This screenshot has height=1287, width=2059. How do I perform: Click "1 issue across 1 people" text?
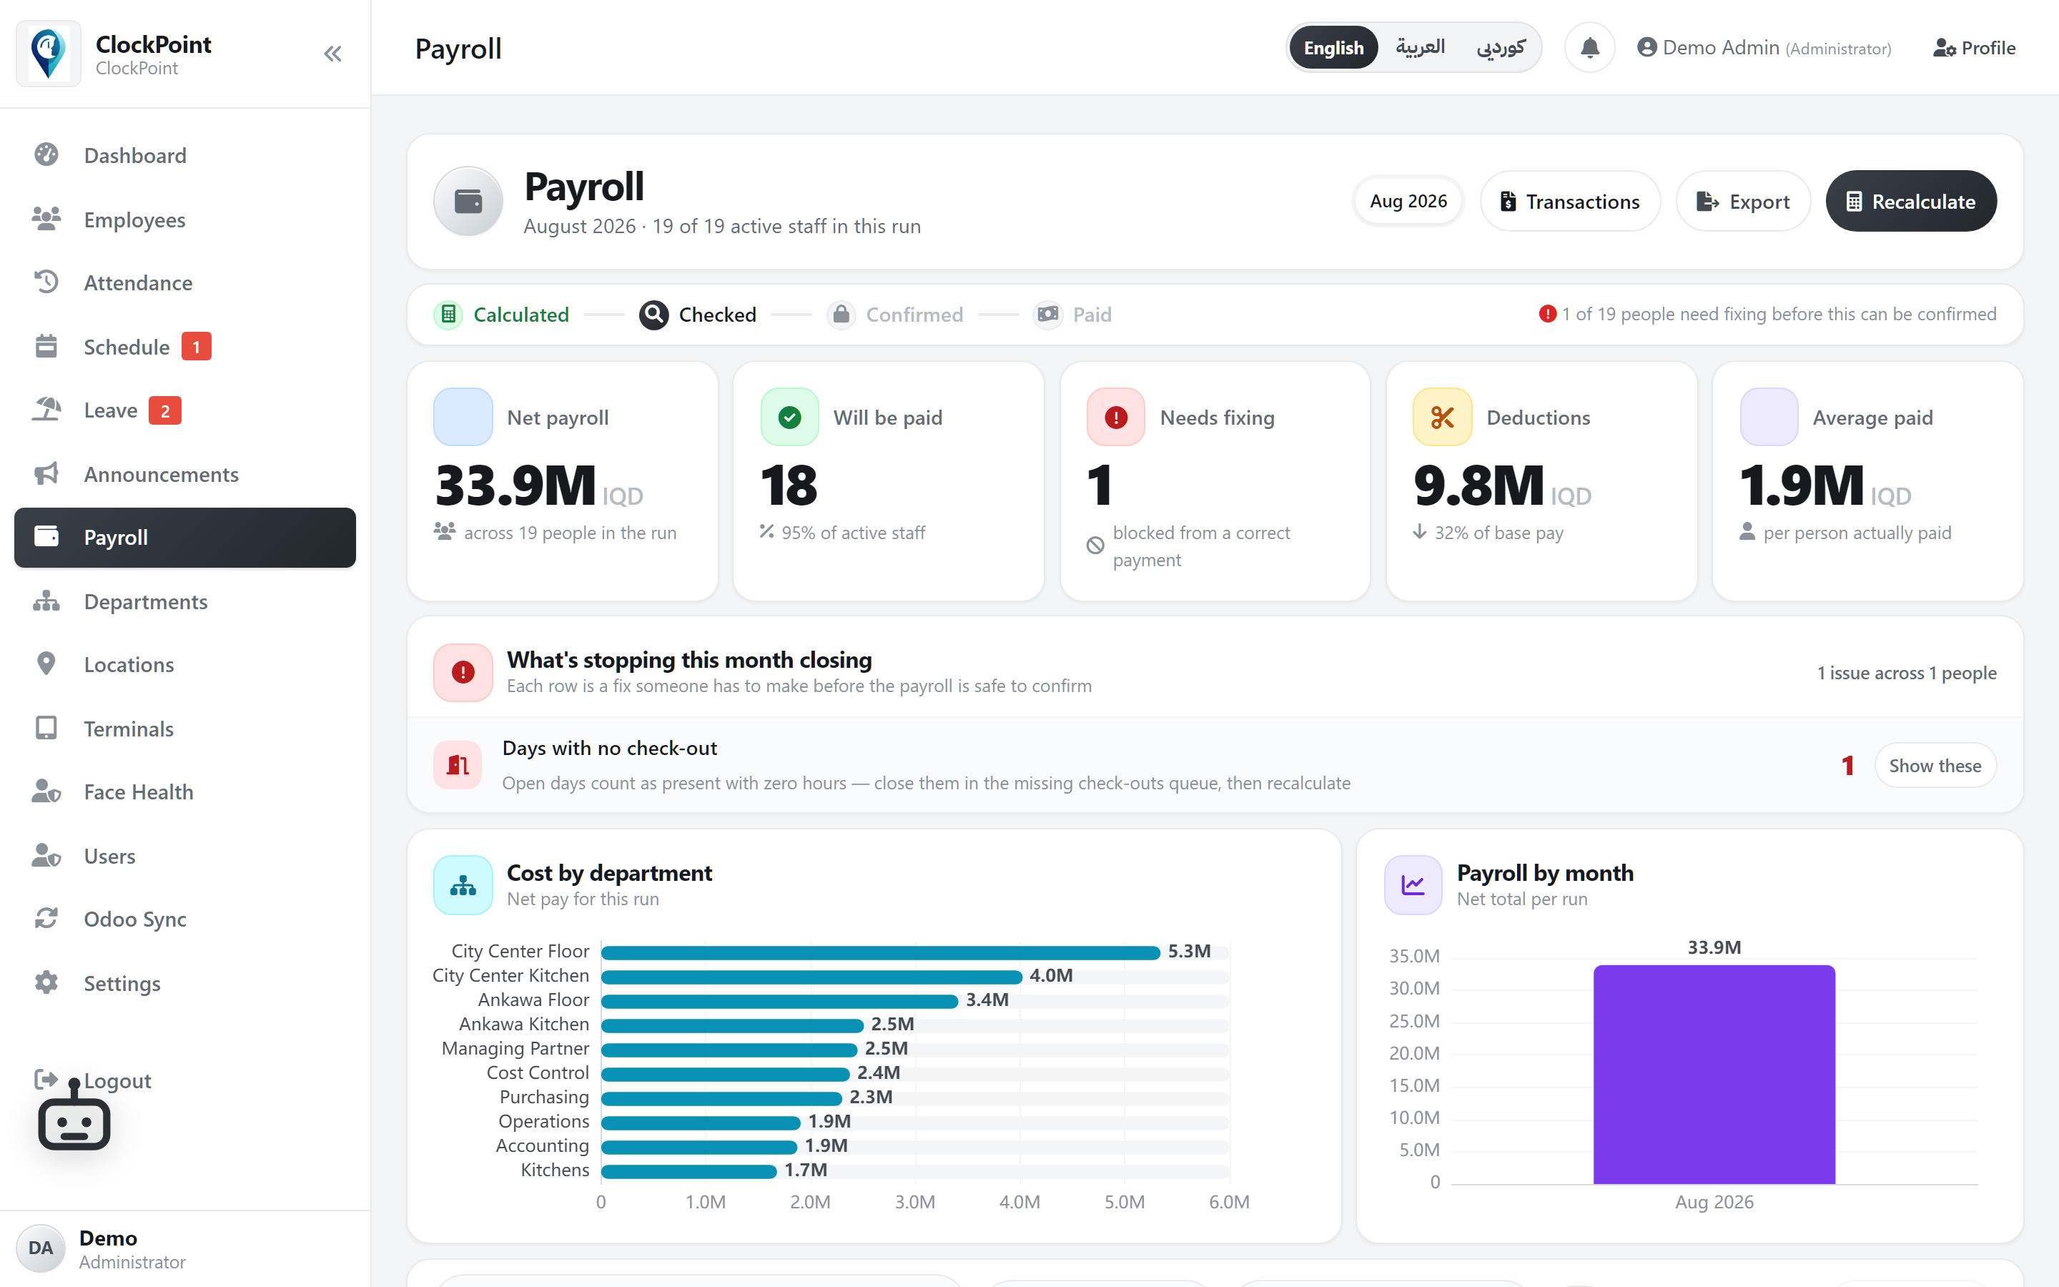pyautogui.click(x=1907, y=672)
